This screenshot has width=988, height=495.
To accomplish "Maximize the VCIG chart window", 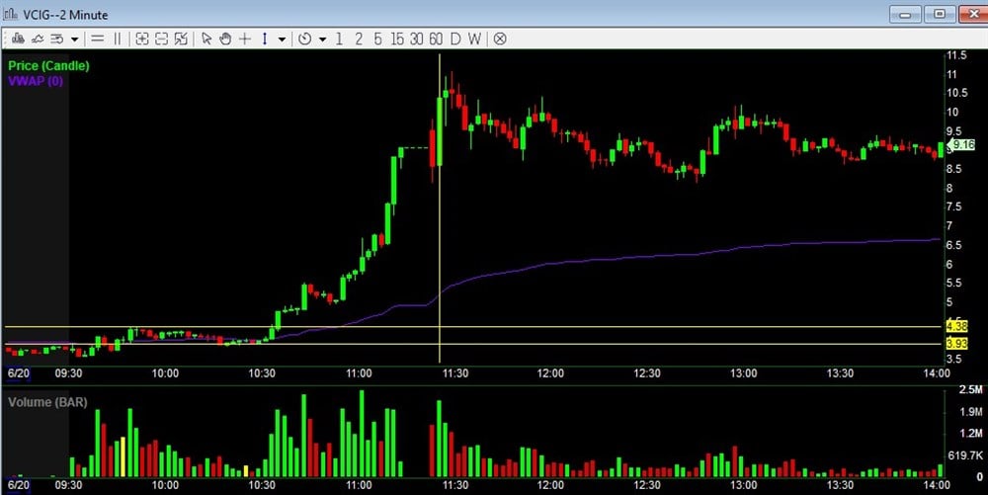I will 940,14.
